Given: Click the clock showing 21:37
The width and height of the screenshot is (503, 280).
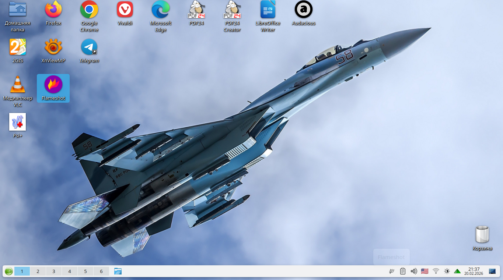Looking at the screenshot, I should point(474,271).
